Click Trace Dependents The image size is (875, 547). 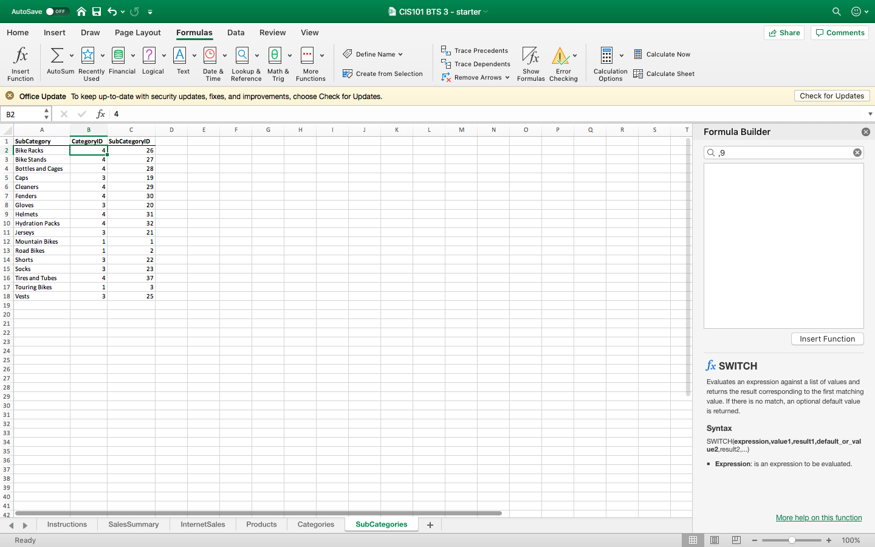(476, 64)
